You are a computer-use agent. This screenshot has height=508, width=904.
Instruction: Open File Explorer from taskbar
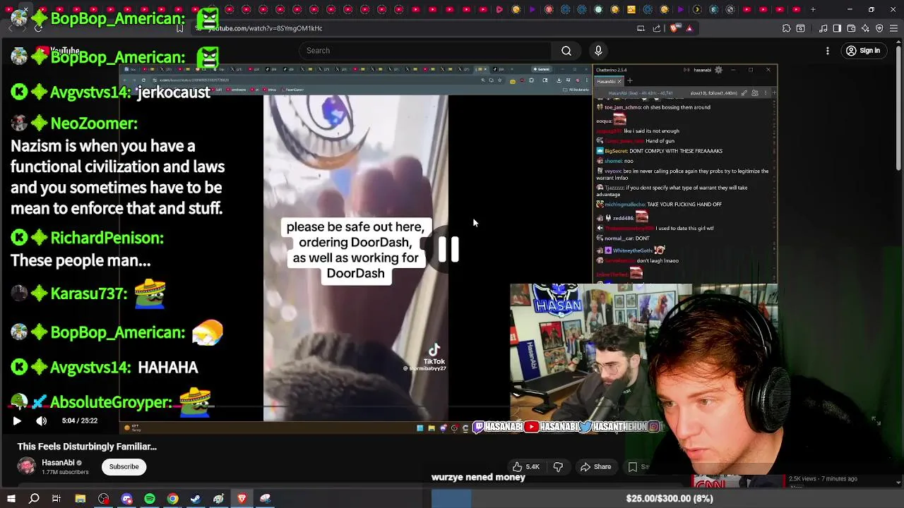click(81, 499)
